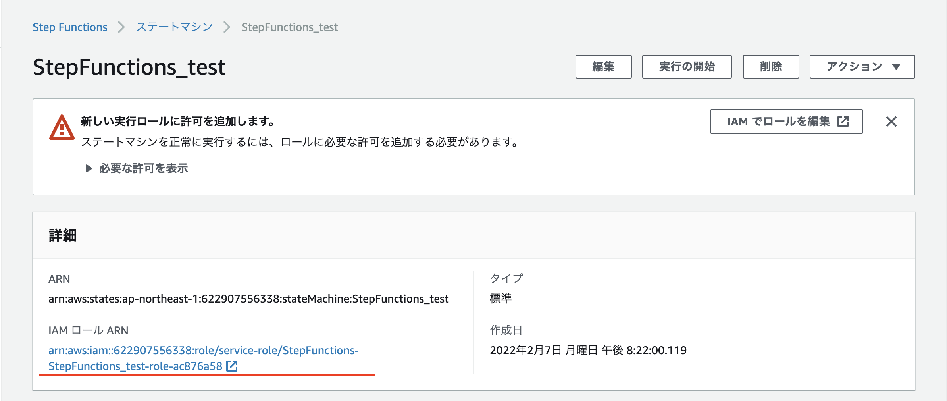Click the red warning triangle icon

[x=62, y=128]
